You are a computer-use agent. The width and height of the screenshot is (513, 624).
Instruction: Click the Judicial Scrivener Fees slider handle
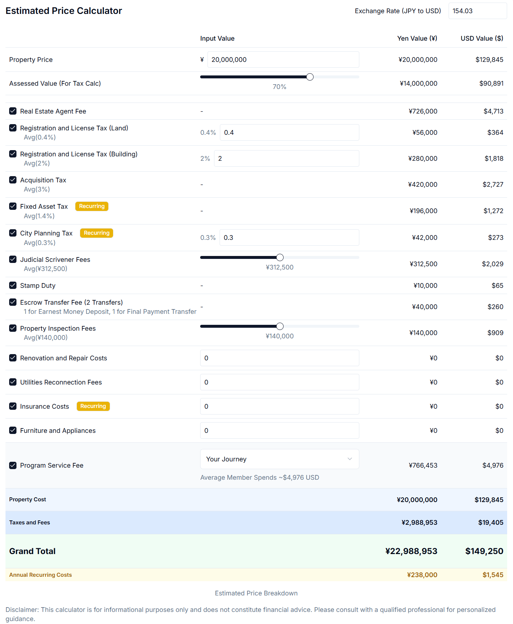[280, 257]
